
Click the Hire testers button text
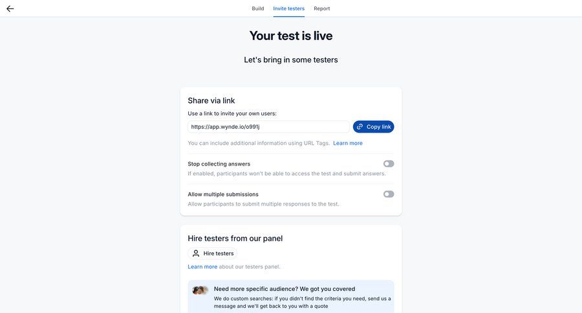coord(219,254)
